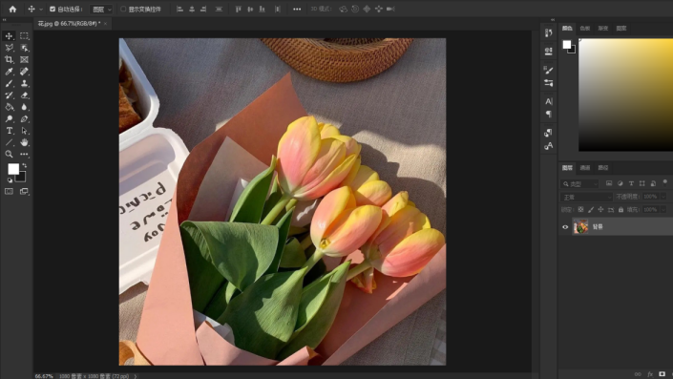This screenshot has width=673, height=379.
Task: Select the Clone Stamp tool
Action: [x=25, y=83]
